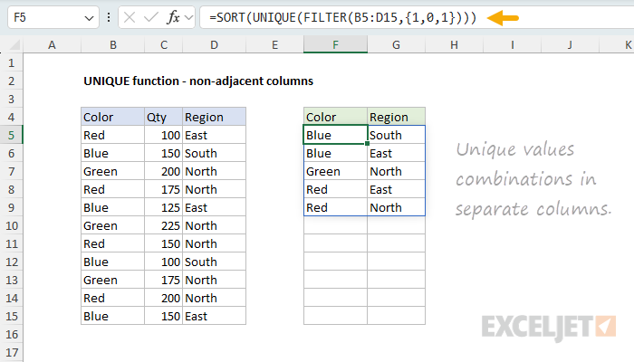Select column D header
Viewport: 634px width, 362px height.
tap(215, 45)
